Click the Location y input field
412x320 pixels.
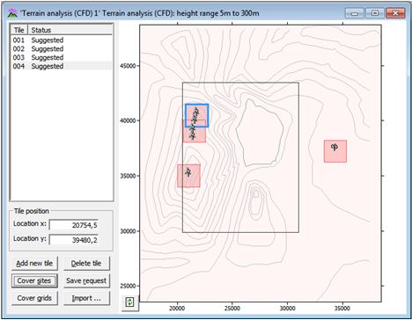[x=74, y=240]
